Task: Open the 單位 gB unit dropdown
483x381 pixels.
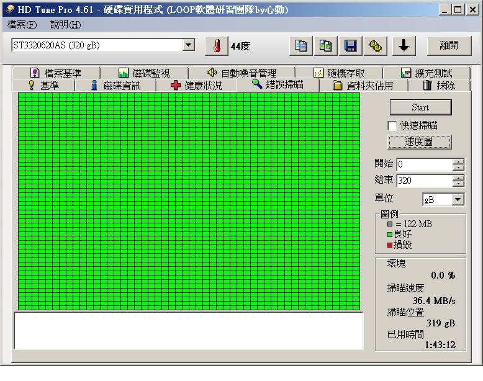Action: [458, 200]
